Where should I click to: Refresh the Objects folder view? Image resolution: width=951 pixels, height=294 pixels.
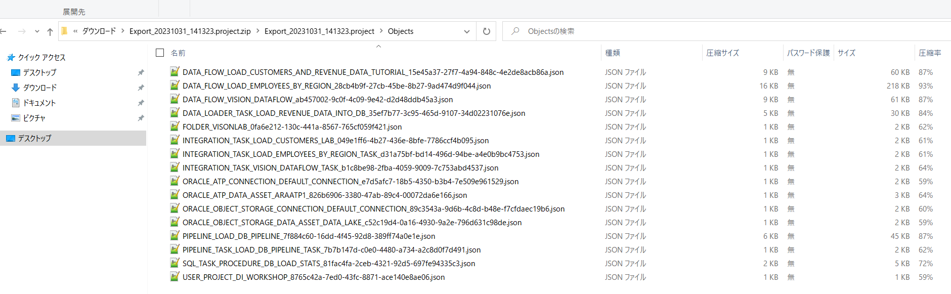click(x=486, y=31)
